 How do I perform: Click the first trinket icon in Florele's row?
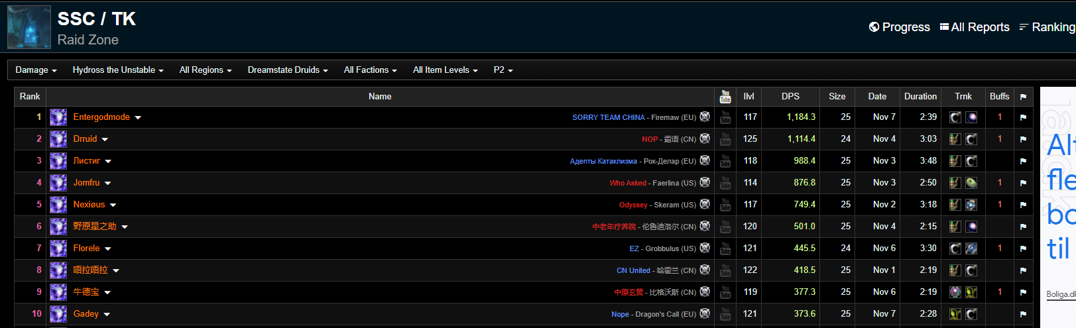click(x=955, y=248)
